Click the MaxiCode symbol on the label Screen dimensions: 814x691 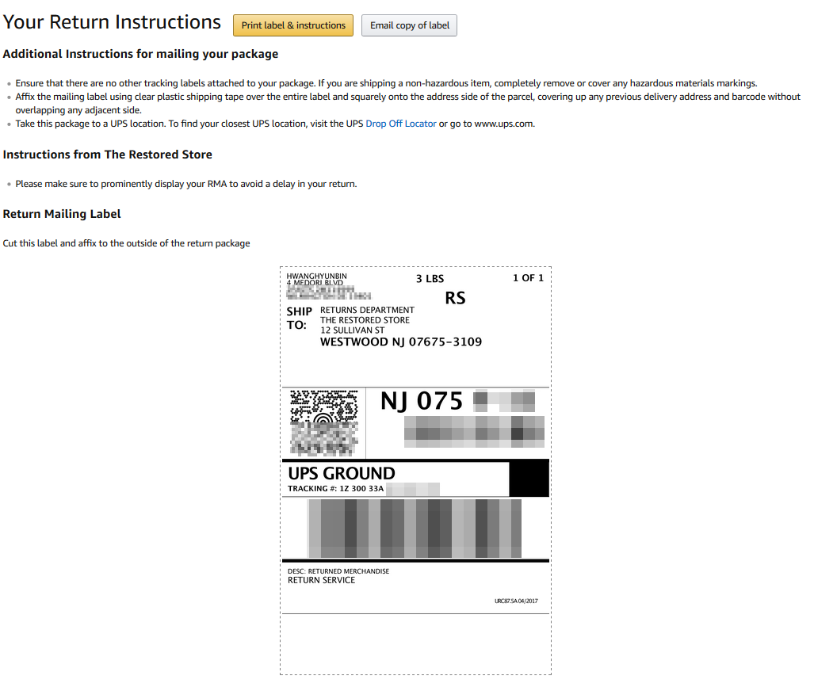(324, 423)
